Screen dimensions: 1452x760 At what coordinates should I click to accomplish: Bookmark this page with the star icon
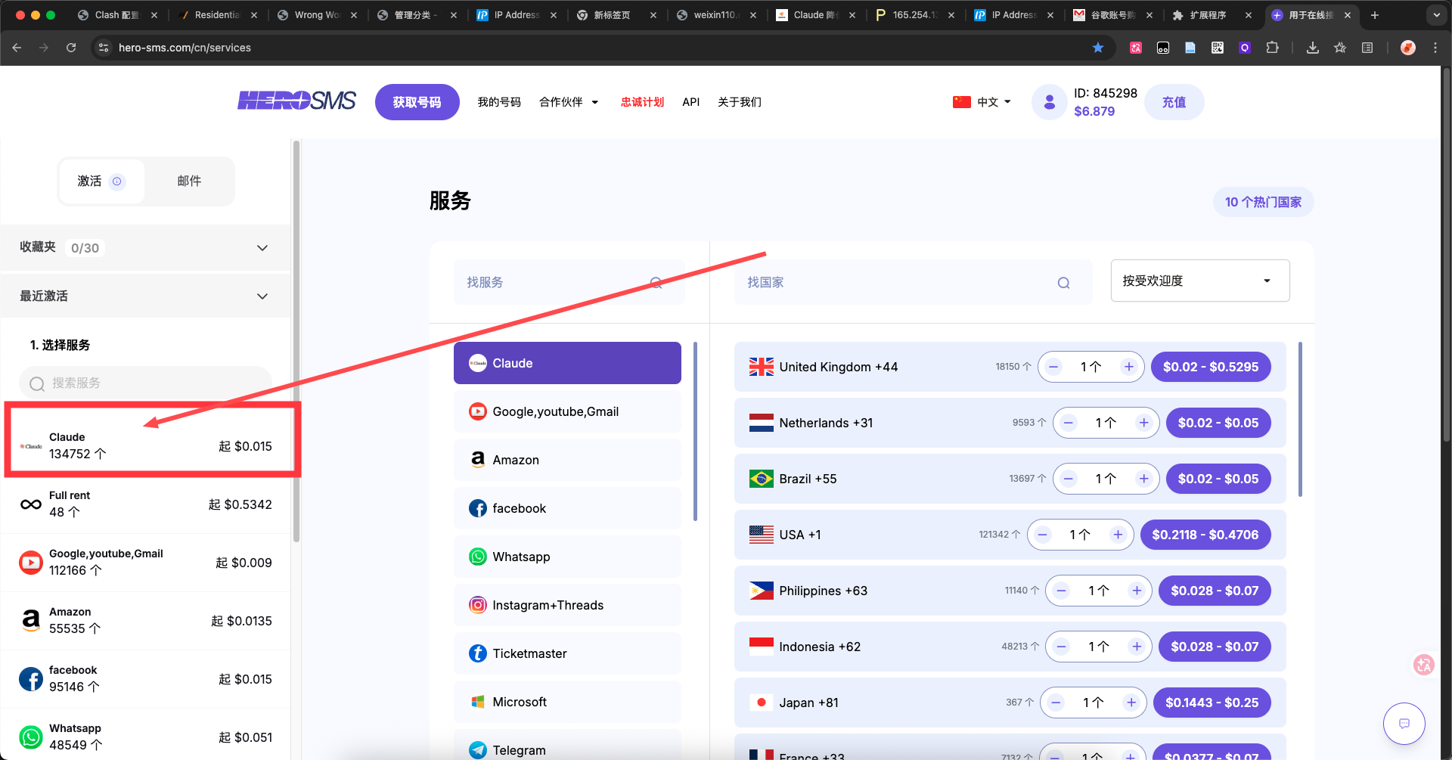1098,48
